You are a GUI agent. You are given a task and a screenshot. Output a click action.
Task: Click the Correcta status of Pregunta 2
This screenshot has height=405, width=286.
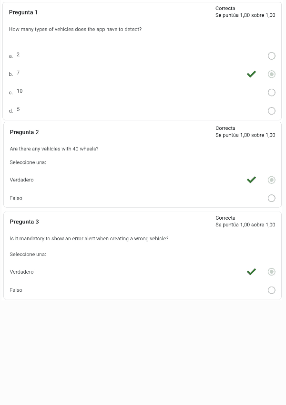click(225, 128)
